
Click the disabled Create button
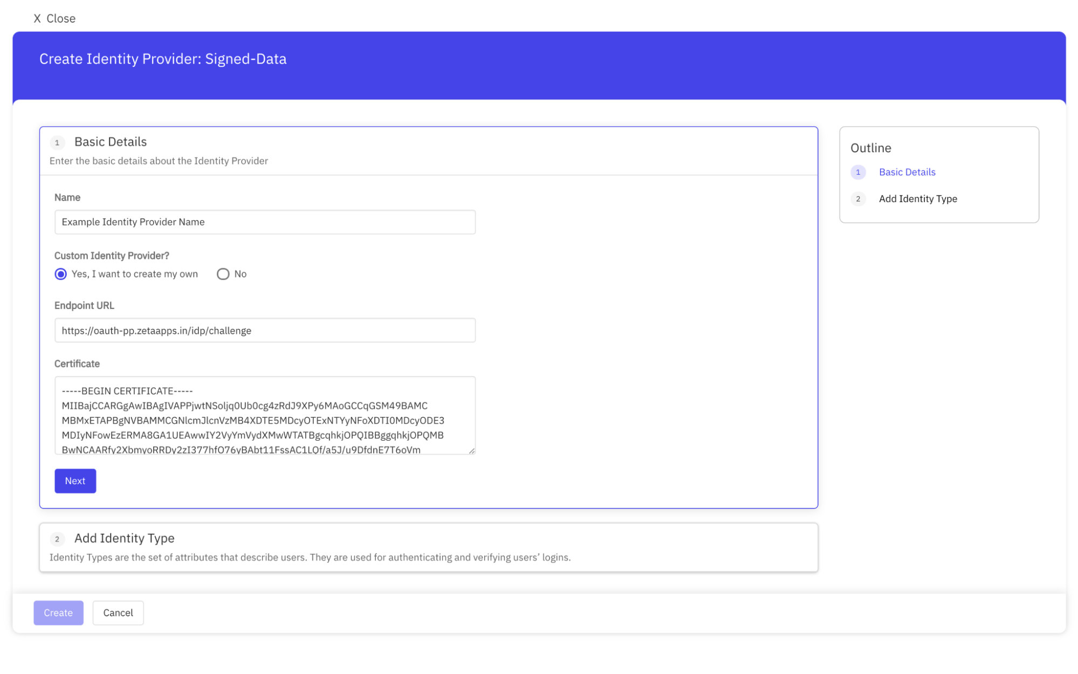coord(58,613)
